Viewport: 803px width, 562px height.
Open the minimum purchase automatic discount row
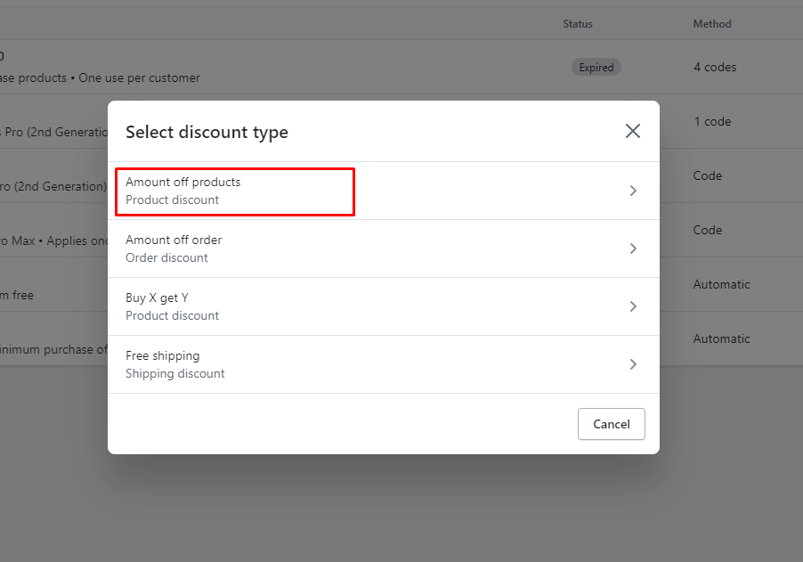click(53, 349)
